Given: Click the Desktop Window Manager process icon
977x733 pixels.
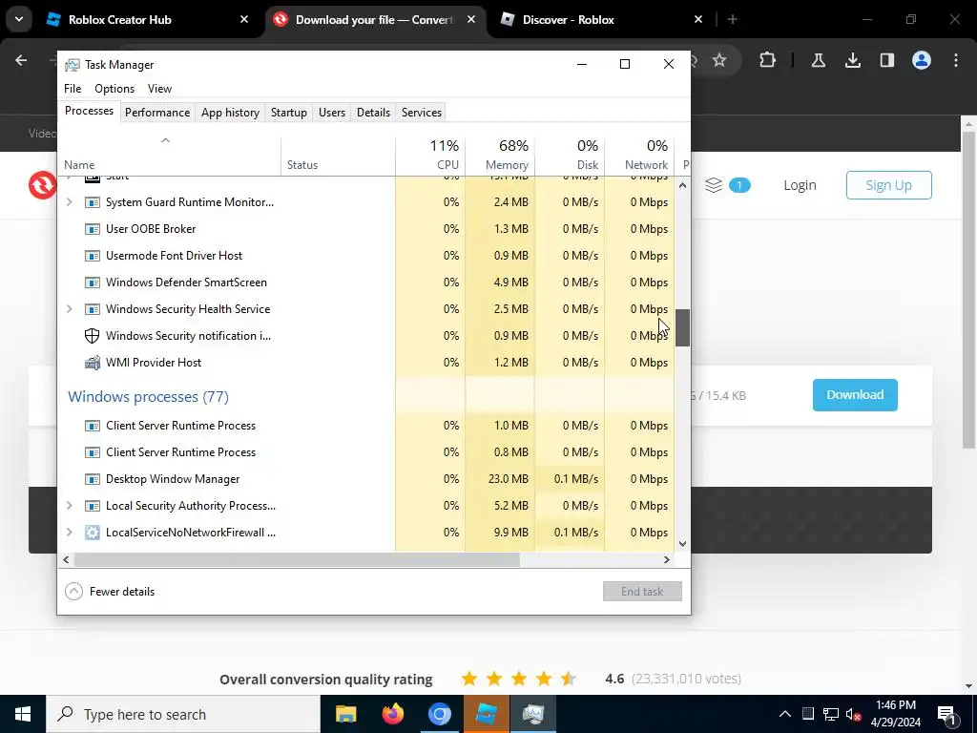Looking at the screenshot, I should click(x=93, y=479).
